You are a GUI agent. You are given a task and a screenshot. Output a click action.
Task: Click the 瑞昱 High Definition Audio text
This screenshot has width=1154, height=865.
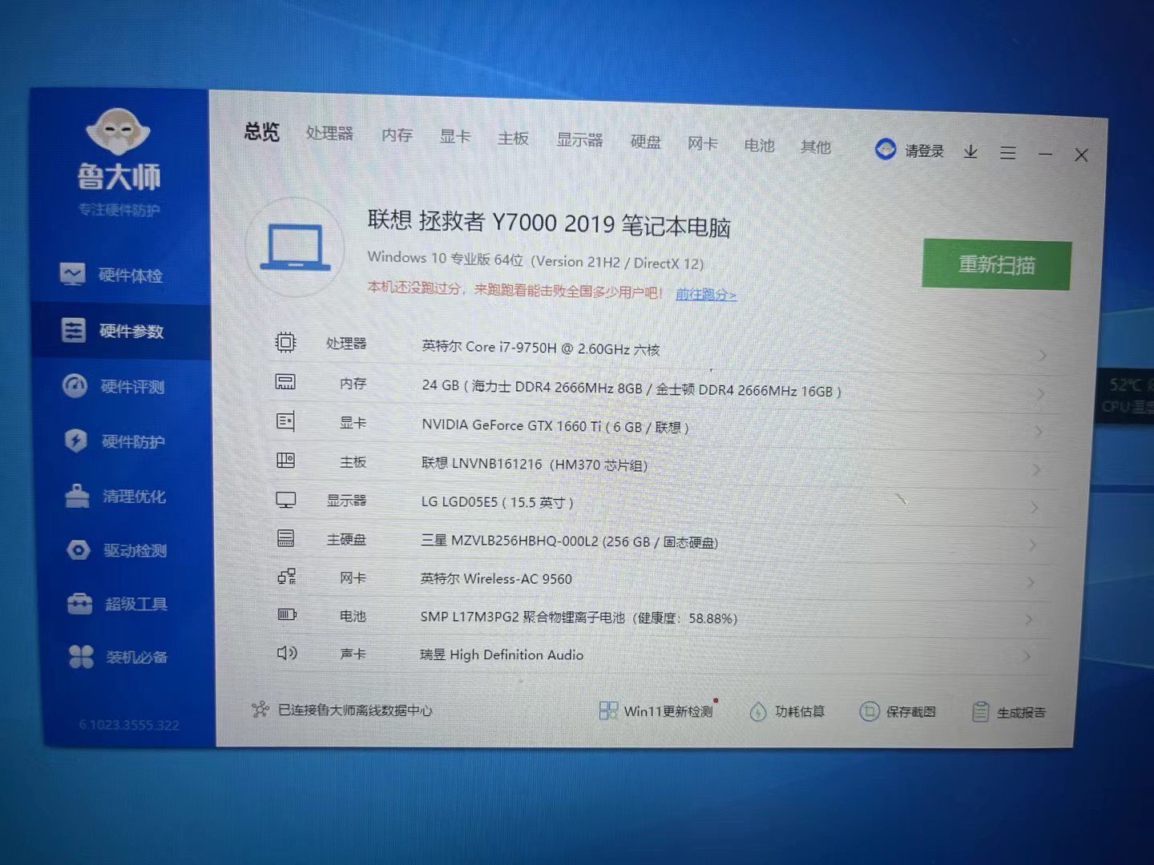click(502, 654)
